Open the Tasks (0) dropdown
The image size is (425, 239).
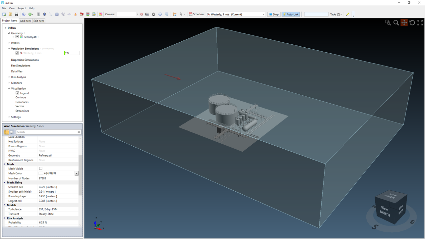pyautogui.click(x=336, y=14)
